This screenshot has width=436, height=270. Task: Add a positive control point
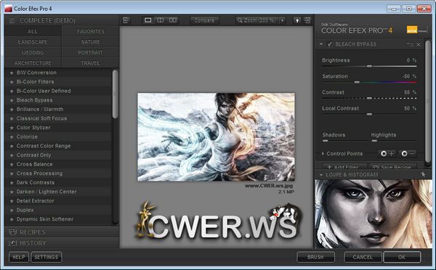387,154
